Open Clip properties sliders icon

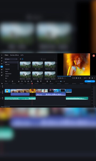(x=31, y=81)
